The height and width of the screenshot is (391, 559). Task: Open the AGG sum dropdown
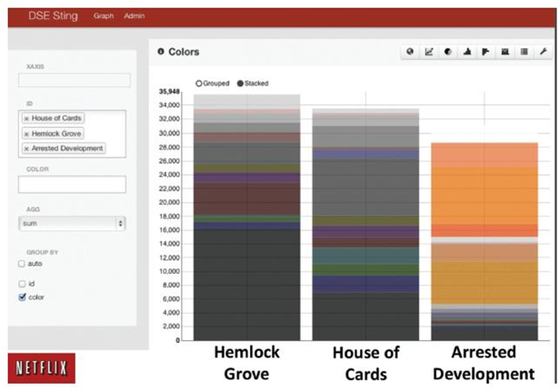(72, 223)
